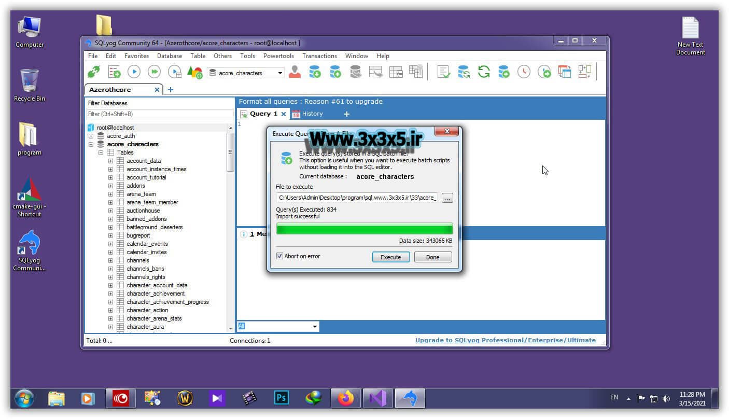The image size is (729, 419).
Task: Click the File to execute path field
Action: [357, 198]
